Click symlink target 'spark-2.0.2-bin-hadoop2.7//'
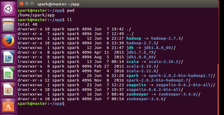This screenshot has height=115, width=224. (182, 76)
